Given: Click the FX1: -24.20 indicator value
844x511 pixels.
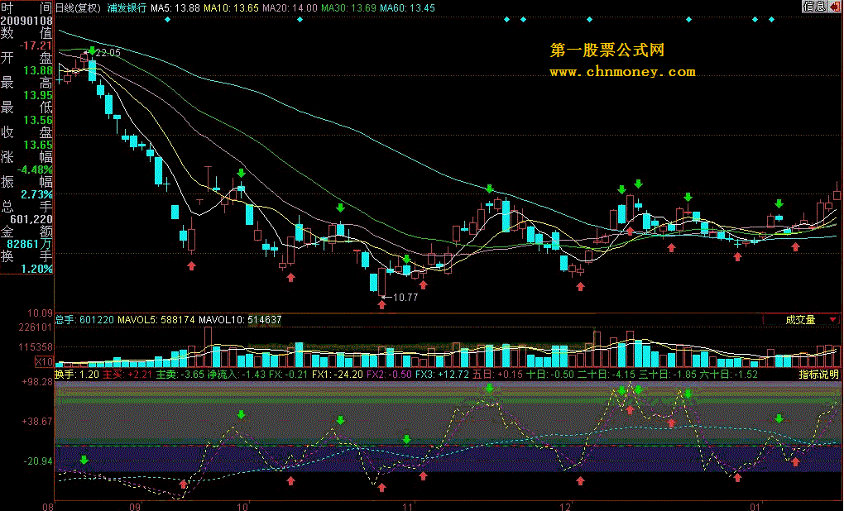Looking at the screenshot, I should click(x=338, y=375).
